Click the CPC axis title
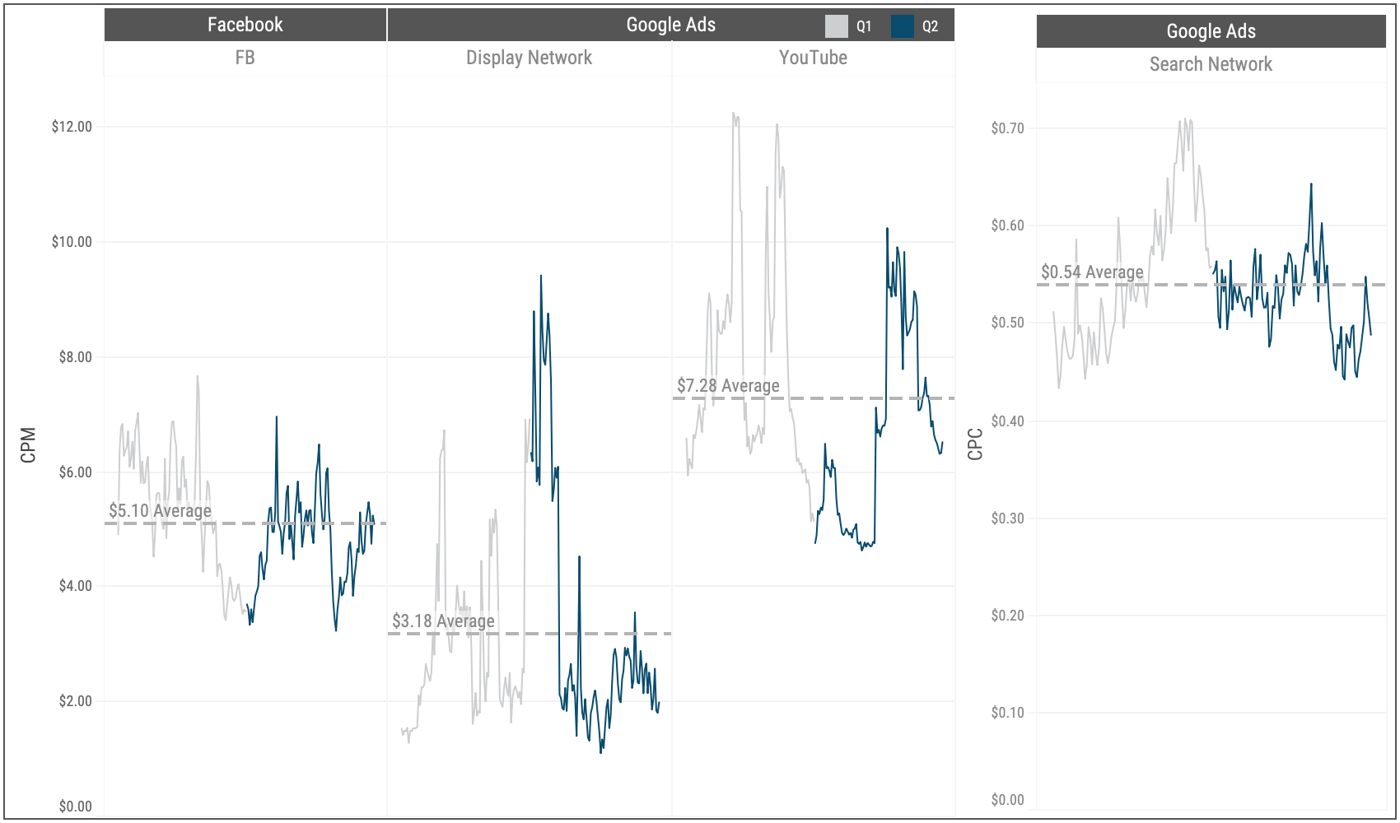The image size is (1400, 823). (x=975, y=444)
